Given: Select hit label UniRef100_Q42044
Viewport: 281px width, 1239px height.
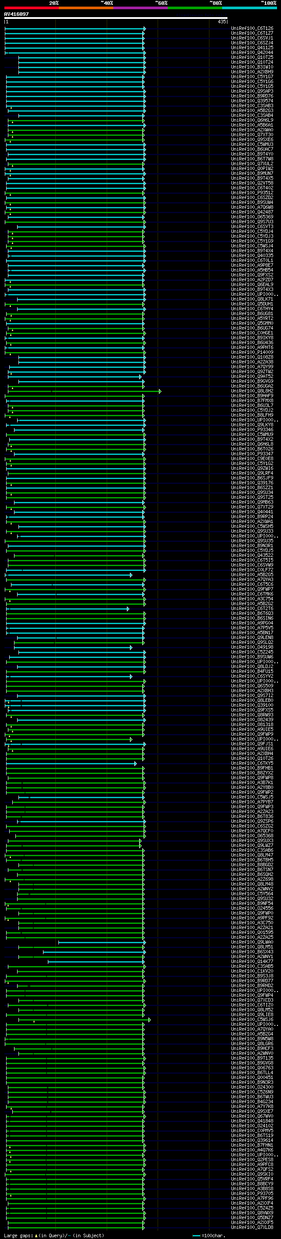Looking at the screenshot, I should point(252,52).
